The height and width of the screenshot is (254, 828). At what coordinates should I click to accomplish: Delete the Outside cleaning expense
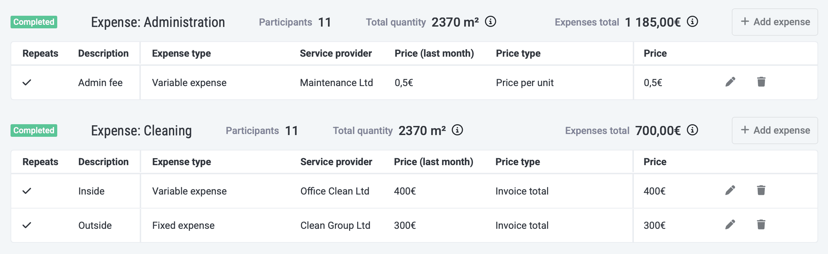tap(761, 225)
